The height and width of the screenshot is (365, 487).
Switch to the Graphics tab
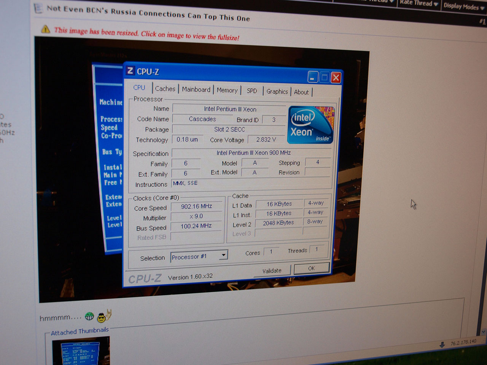click(277, 92)
